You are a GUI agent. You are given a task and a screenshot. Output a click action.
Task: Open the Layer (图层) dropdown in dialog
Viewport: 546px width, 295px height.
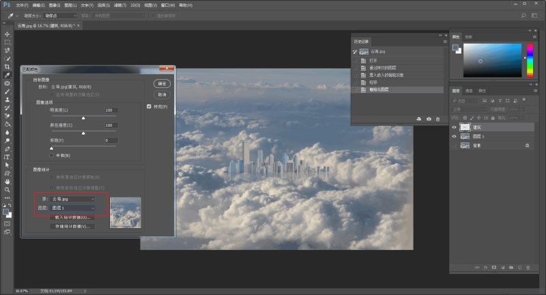click(x=73, y=207)
